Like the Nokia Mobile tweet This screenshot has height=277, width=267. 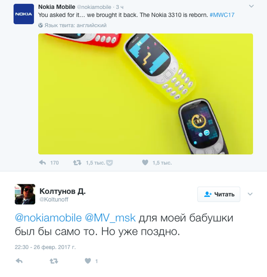pyautogui.click(x=145, y=163)
